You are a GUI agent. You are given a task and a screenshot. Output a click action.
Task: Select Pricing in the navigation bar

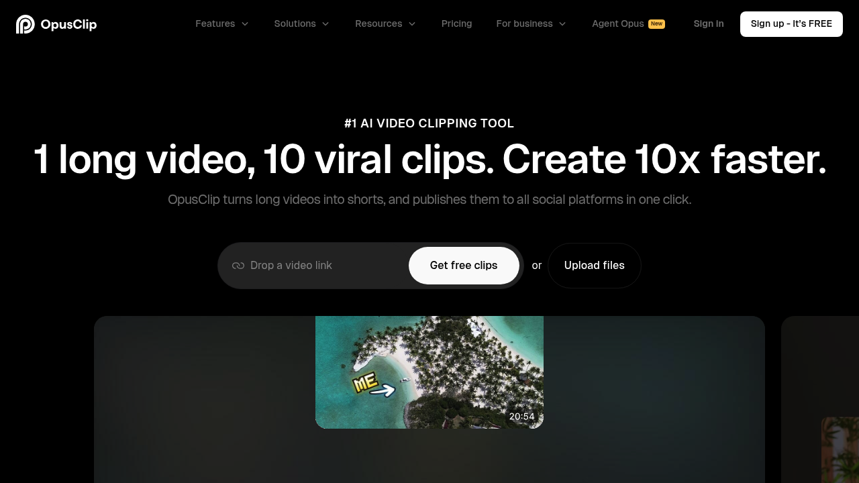coord(456,23)
